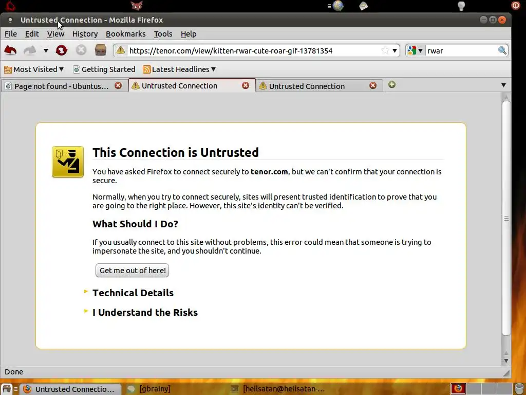Image resolution: width=526 pixels, height=395 pixels.
Task: Click the vertical scrollbar handle
Action: point(506,218)
